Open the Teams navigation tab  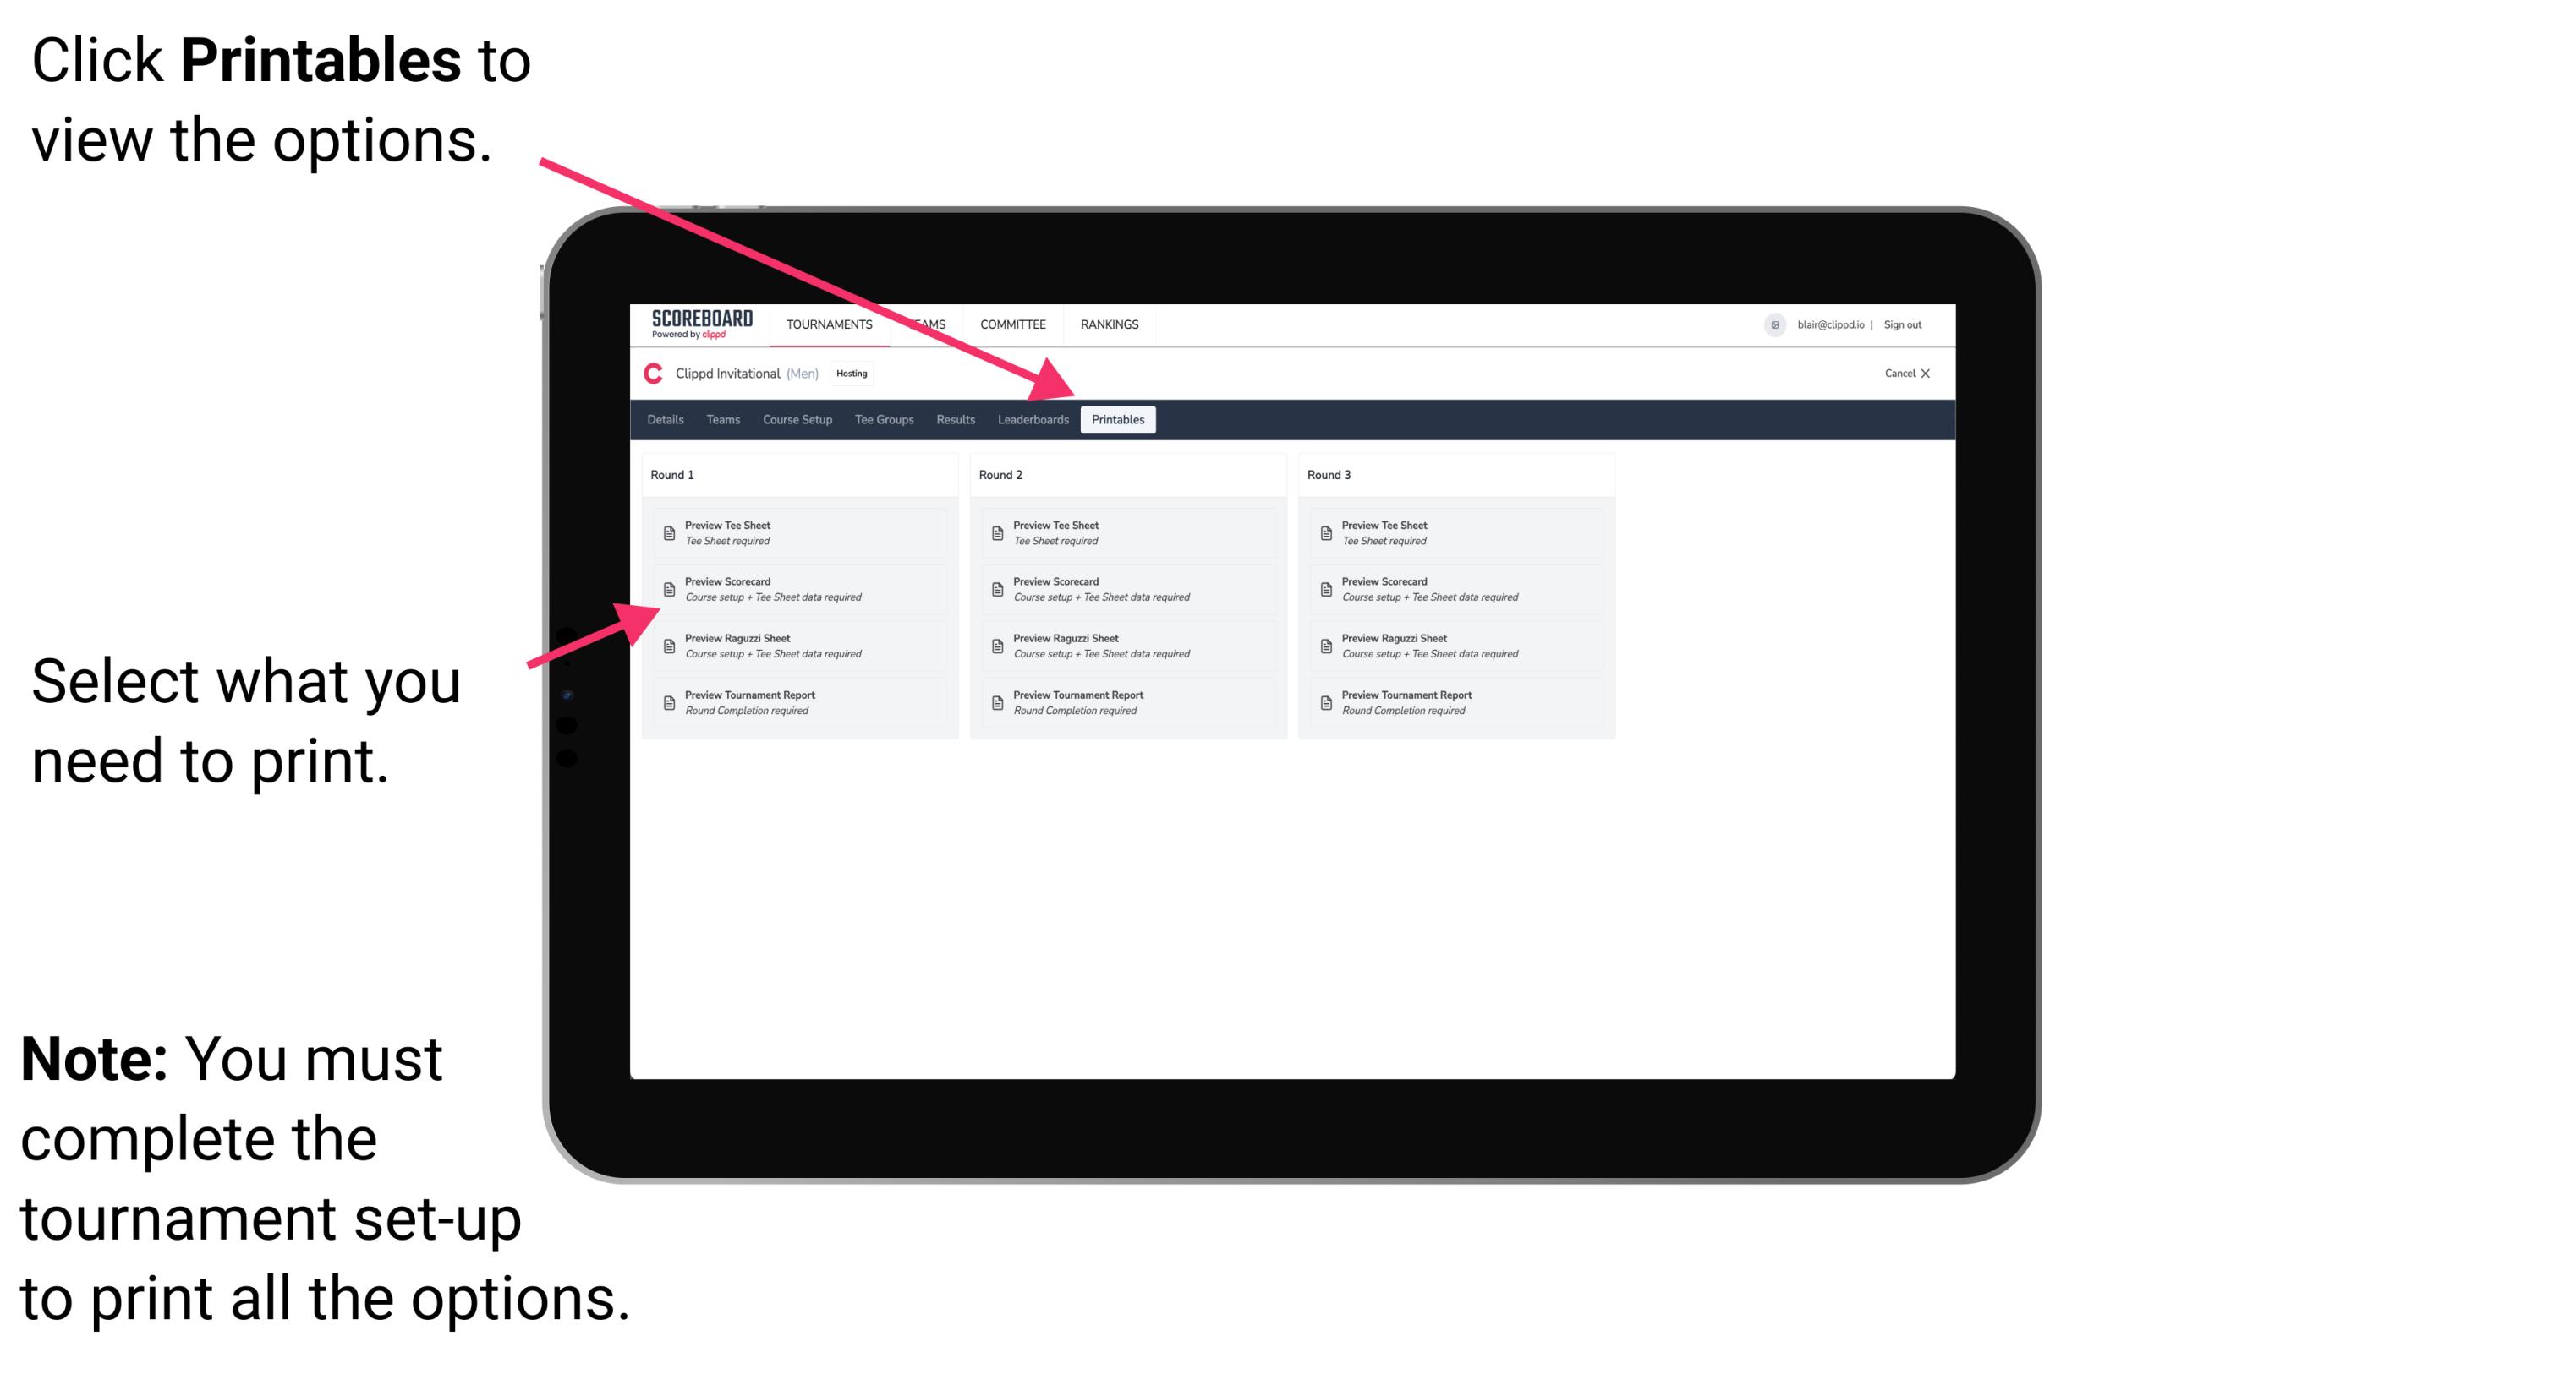717,420
